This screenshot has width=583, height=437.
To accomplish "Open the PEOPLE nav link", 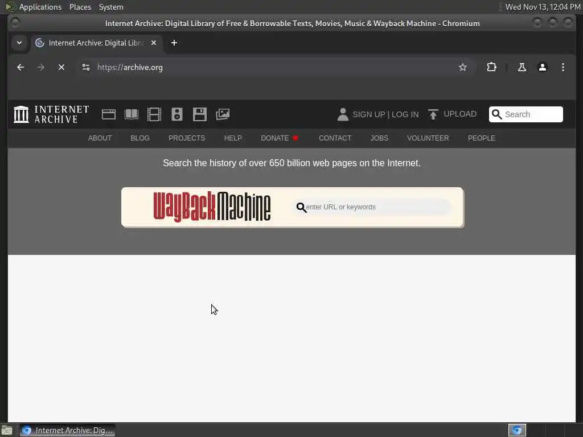I will point(482,138).
